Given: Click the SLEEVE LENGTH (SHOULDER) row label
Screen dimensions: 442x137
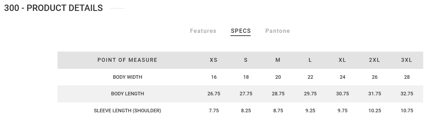Looking at the screenshot, I should pos(127,111).
